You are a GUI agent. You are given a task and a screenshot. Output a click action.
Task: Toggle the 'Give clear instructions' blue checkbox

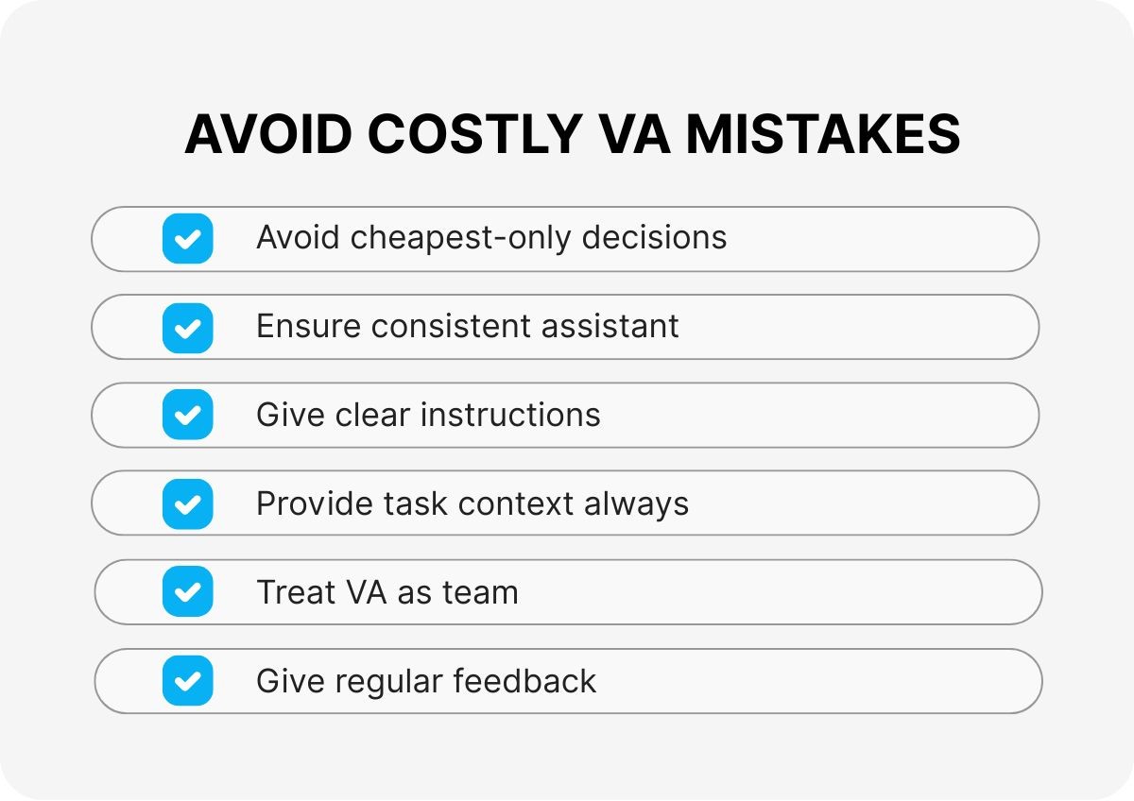[187, 415]
